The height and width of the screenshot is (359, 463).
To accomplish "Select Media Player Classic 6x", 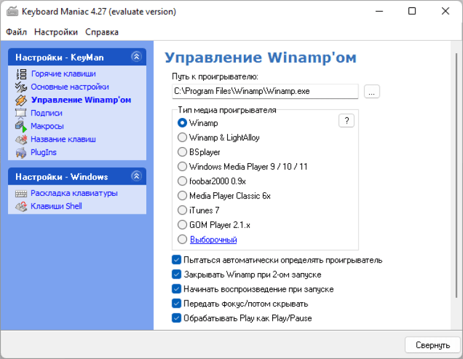I will [182, 196].
